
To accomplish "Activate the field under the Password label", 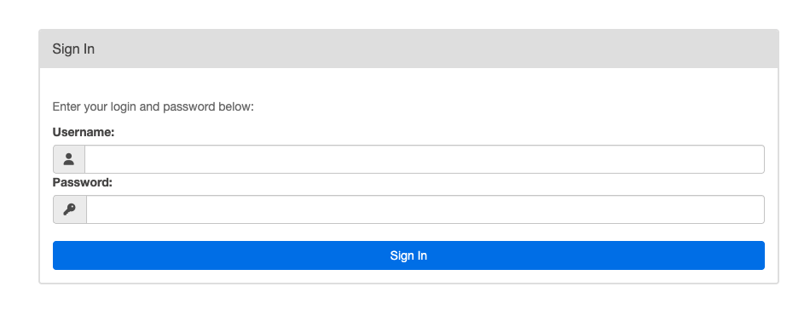I will tap(425, 209).
